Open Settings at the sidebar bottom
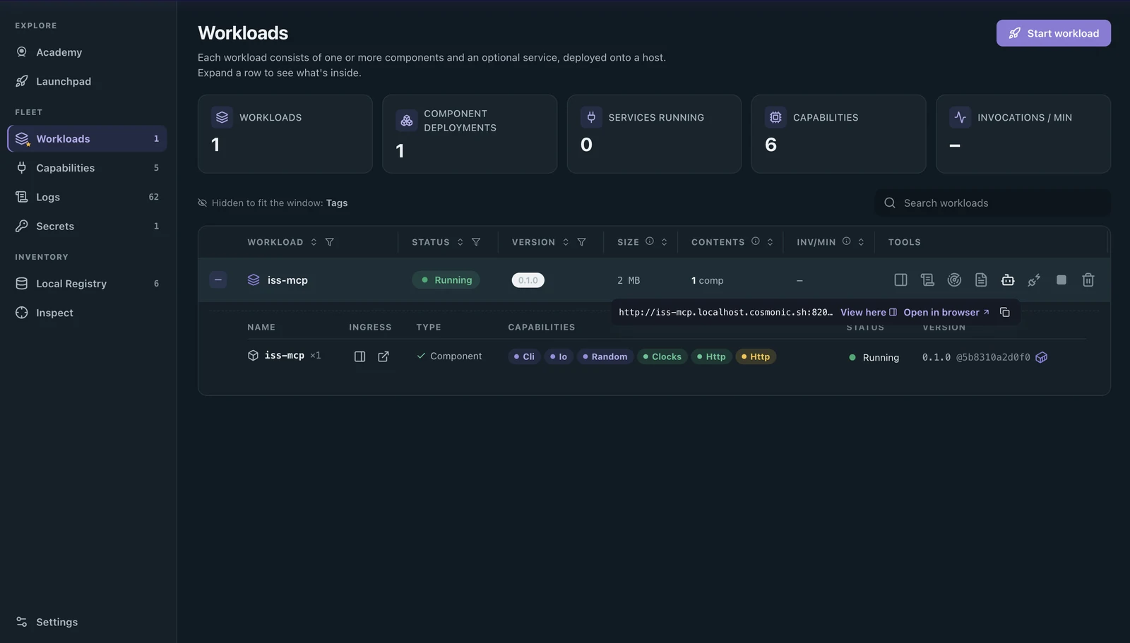The image size is (1130, 643). (x=87, y=622)
